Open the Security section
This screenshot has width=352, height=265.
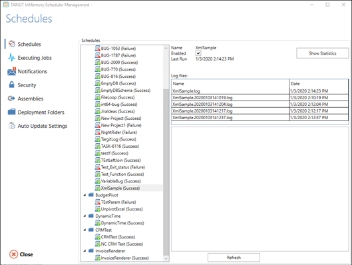(22, 85)
